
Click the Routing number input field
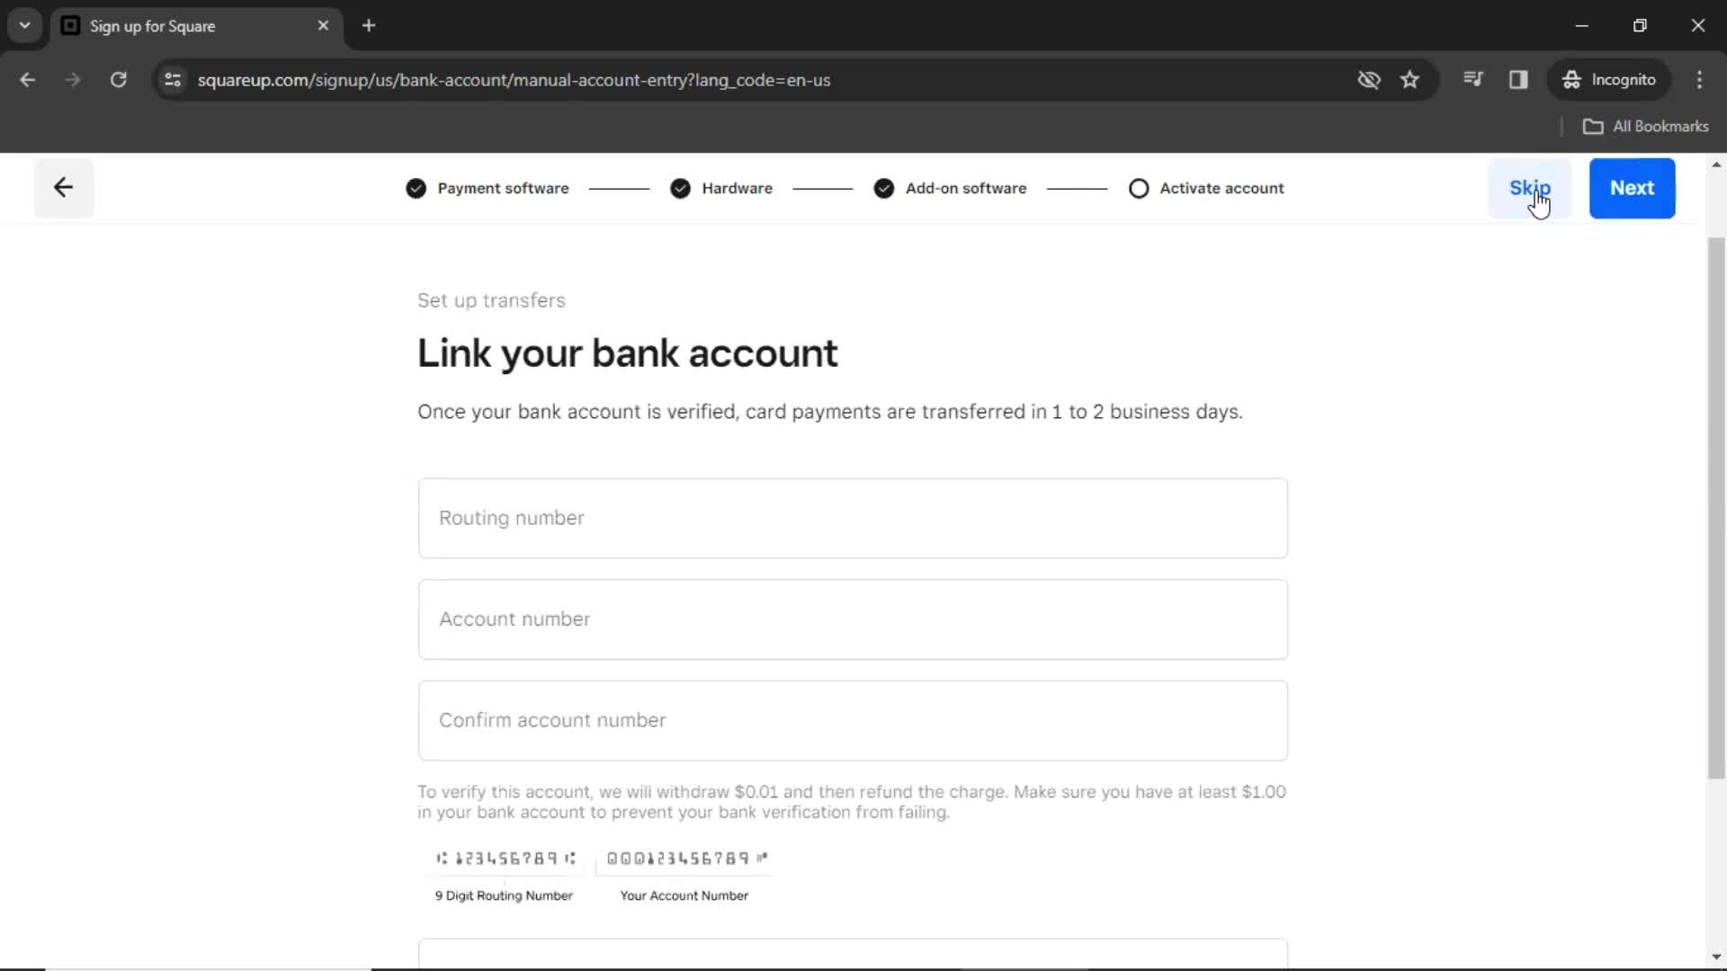tap(852, 518)
